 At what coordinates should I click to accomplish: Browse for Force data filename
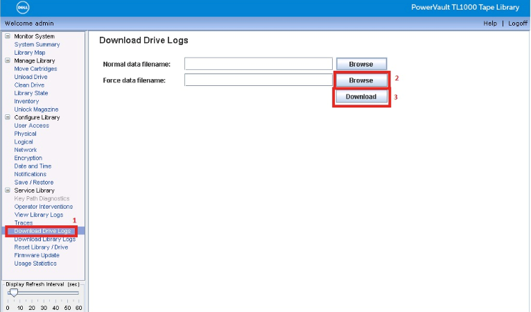point(361,80)
